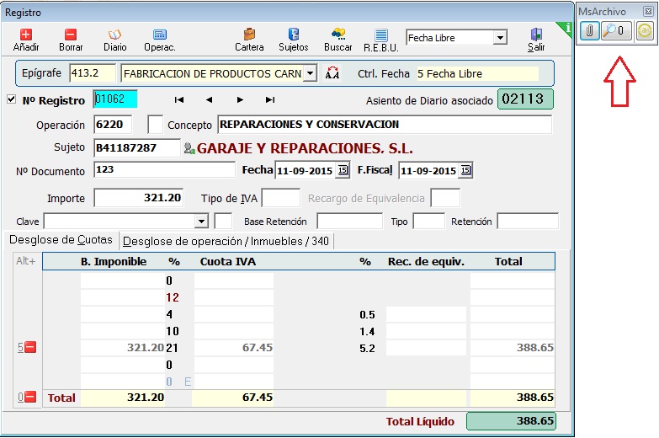The image size is (659, 438).
Task: Click the 21% row base cell 321.20
Action: 123,348
